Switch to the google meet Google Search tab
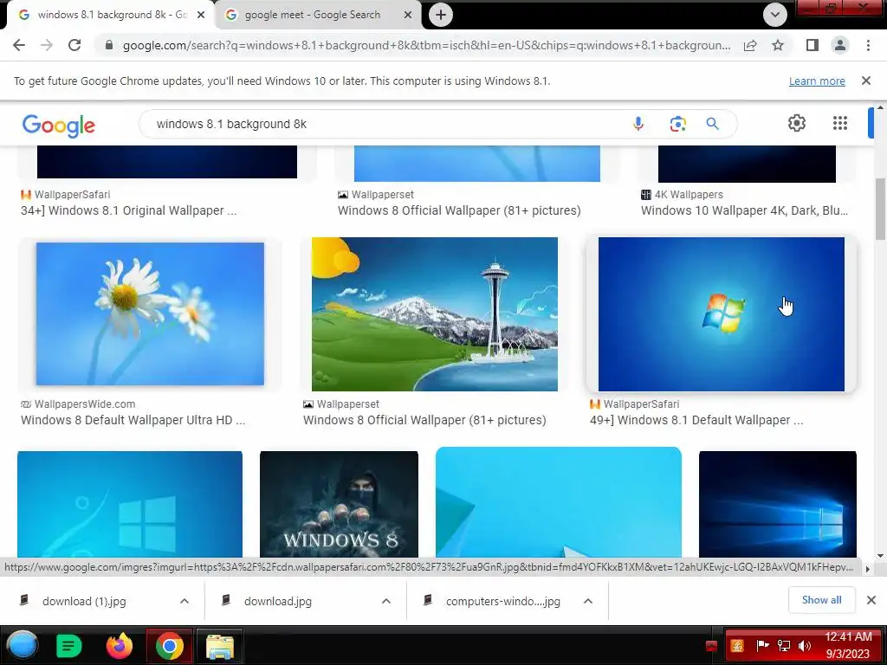This screenshot has height=665, width=887. (319, 15)
